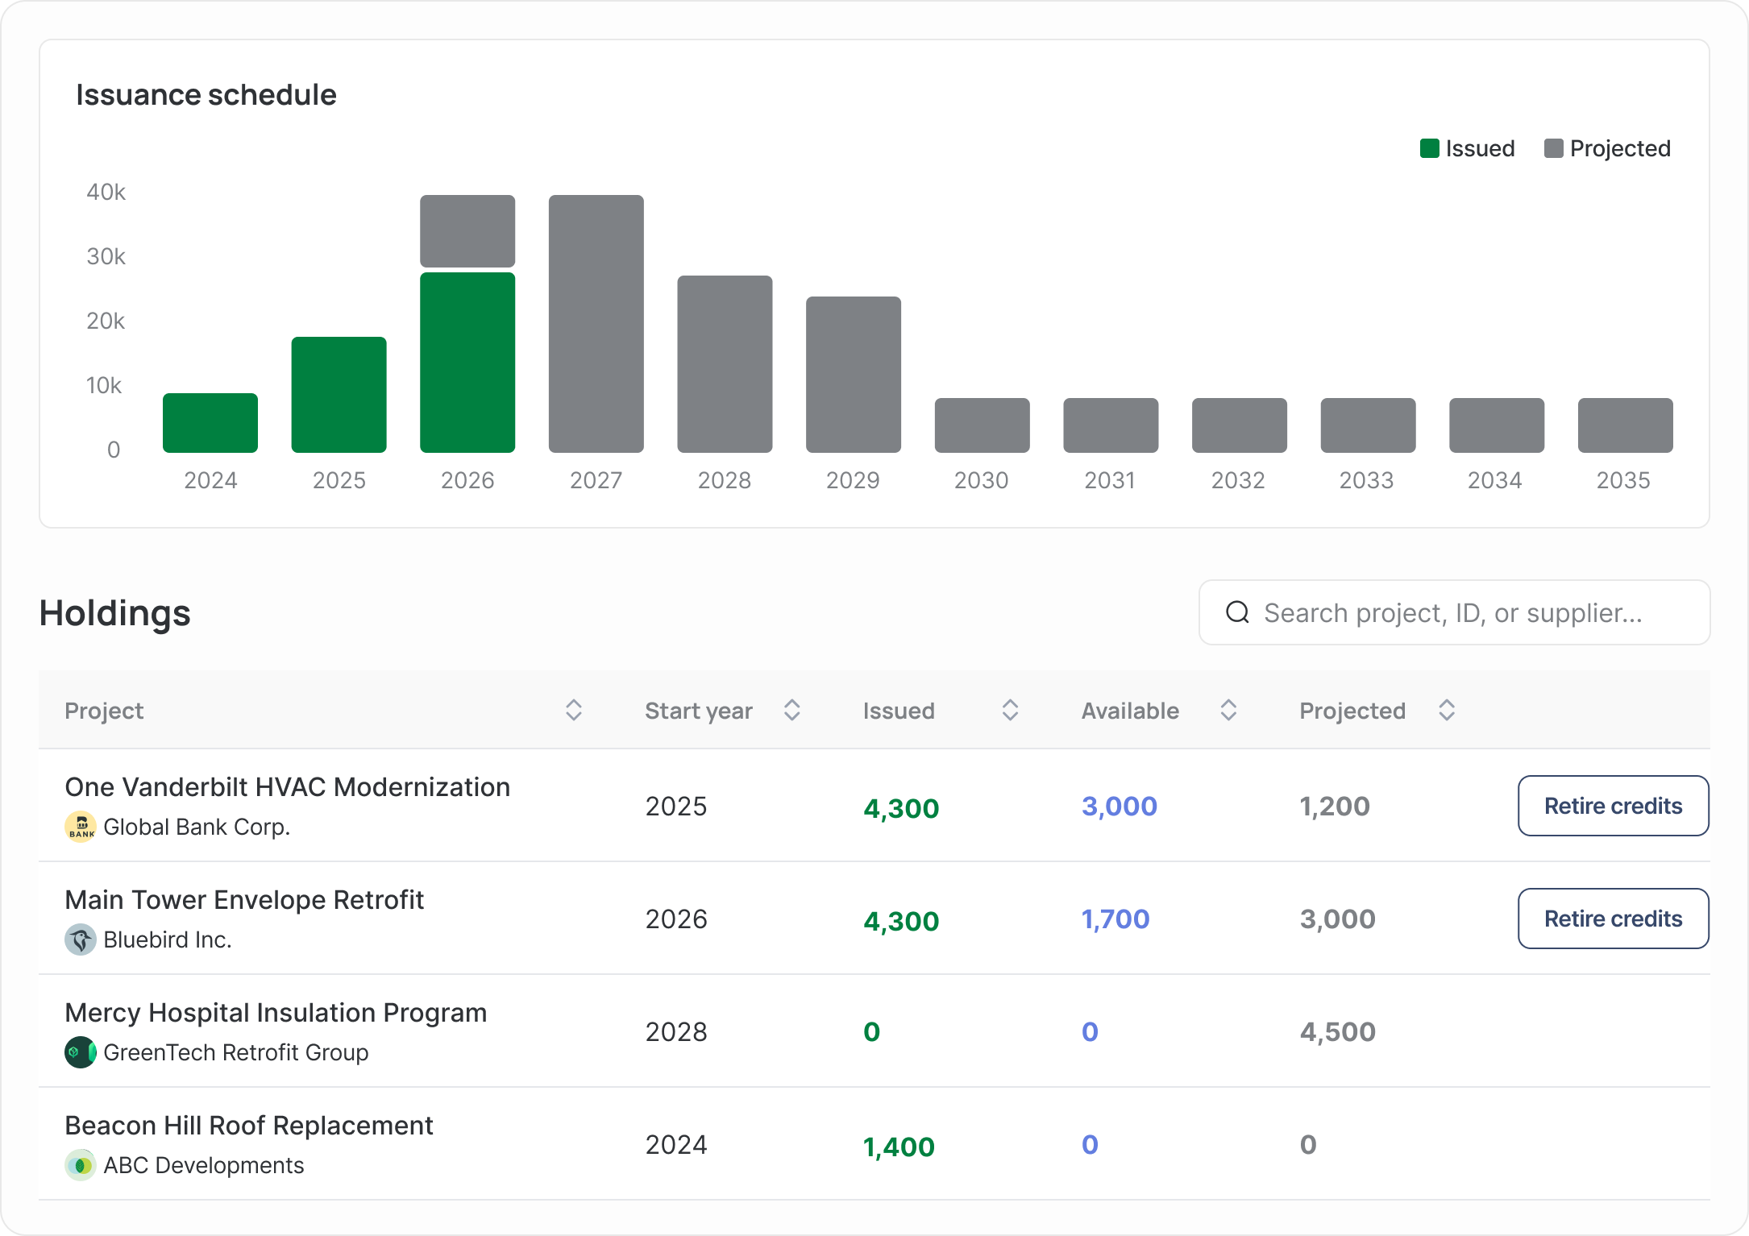Screen dimensions: 1749x1236
Task: Retire credits for Main Tower Envelope Retrofit
Action: click(x=1614, y=919)
